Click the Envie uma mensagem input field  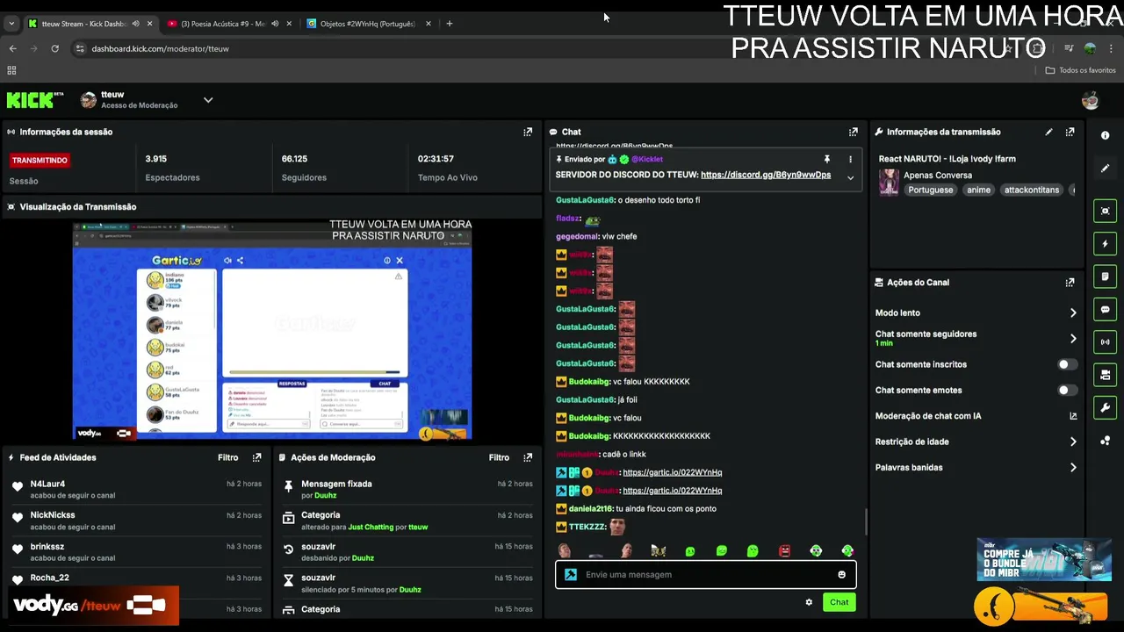(x=706, y=575)
